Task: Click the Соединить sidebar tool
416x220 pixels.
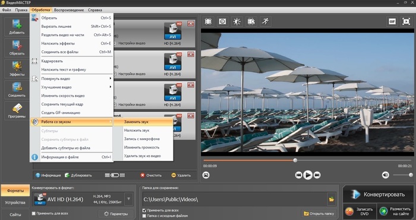Action: [x=17, y=90]
